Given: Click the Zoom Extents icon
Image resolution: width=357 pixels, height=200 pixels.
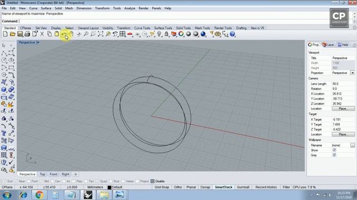Looking at the screenshot, I should [x=100, y=34].
